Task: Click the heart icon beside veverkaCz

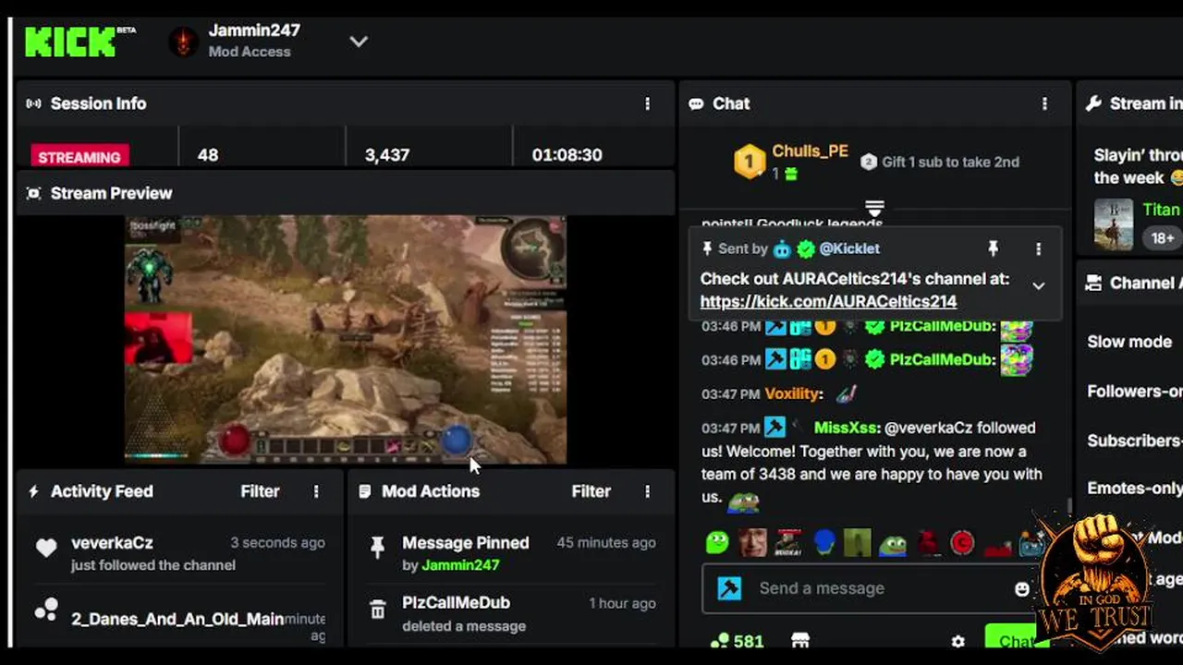Action: (x=46, y=548)
